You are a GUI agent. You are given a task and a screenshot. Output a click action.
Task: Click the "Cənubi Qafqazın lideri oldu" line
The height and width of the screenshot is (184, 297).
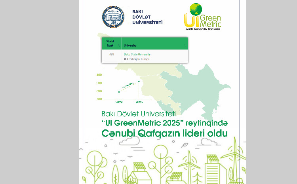coord(164,133)
